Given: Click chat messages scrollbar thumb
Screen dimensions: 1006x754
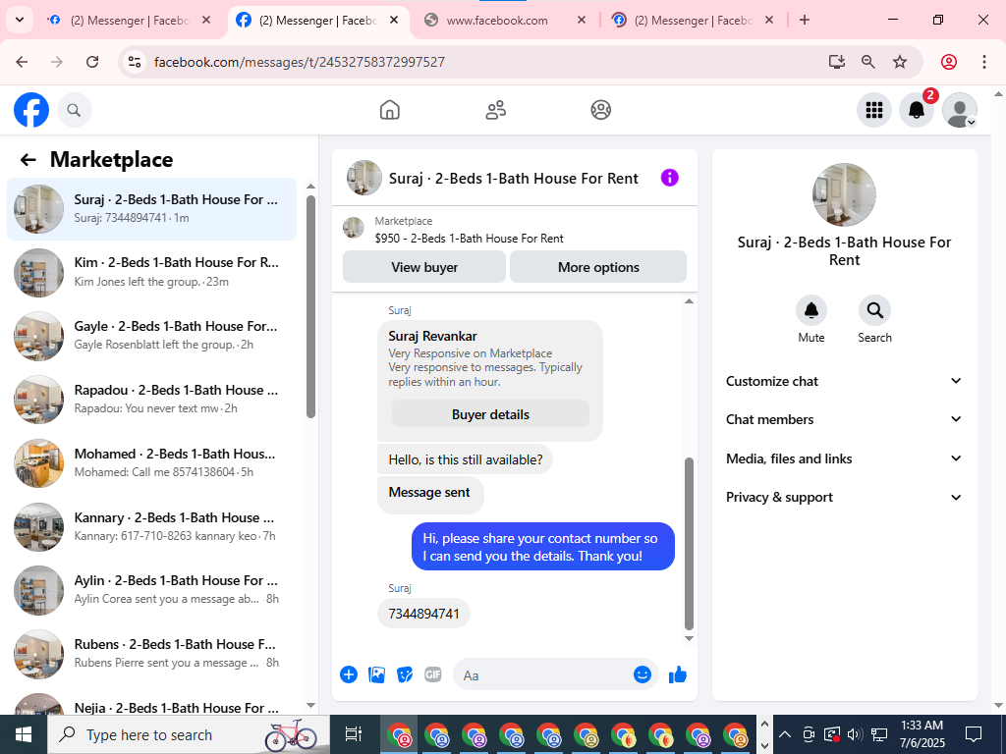Looking at the screenshot, I should [689, 544].
